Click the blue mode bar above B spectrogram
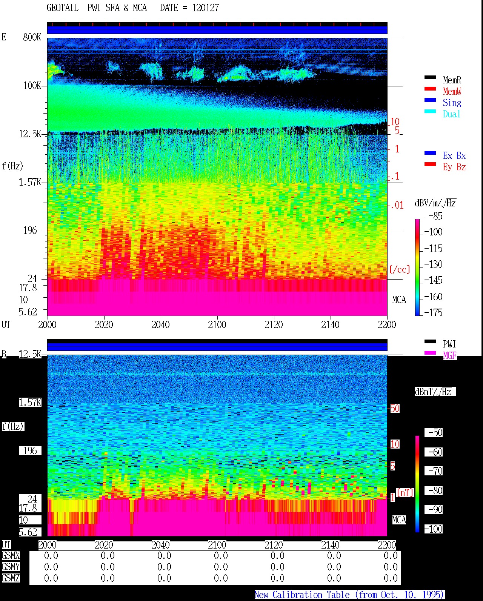483x601 pixels. (217, 346)
